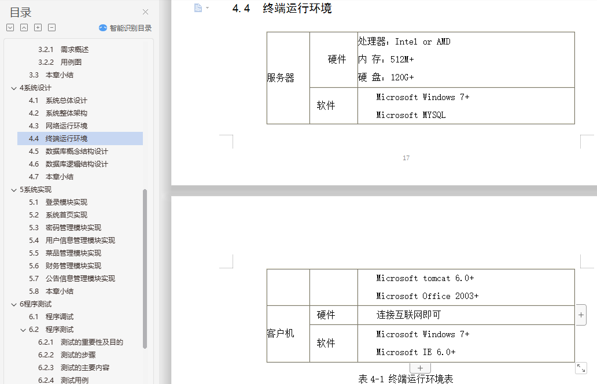Click Microsoft IE 6.0+ text
Viewport: 597px width, 384px height.
coord(416,352)
